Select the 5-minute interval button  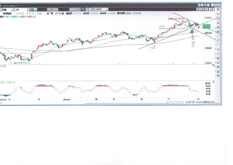tap(74, 9)
